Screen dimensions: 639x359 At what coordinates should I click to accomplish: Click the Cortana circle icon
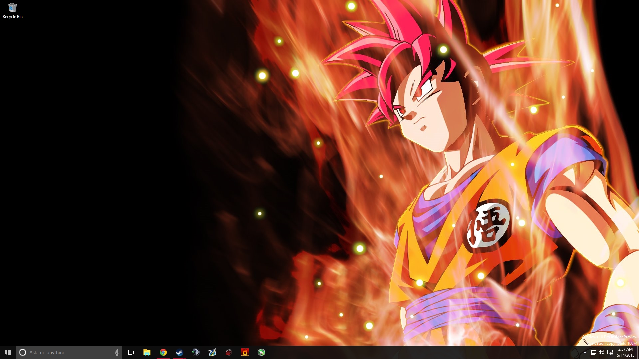click(x=23, y=352)
